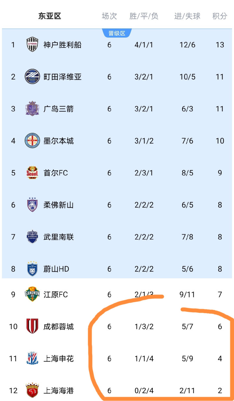
Task: Select the Gangwon FC green logo
Action: 32,294
